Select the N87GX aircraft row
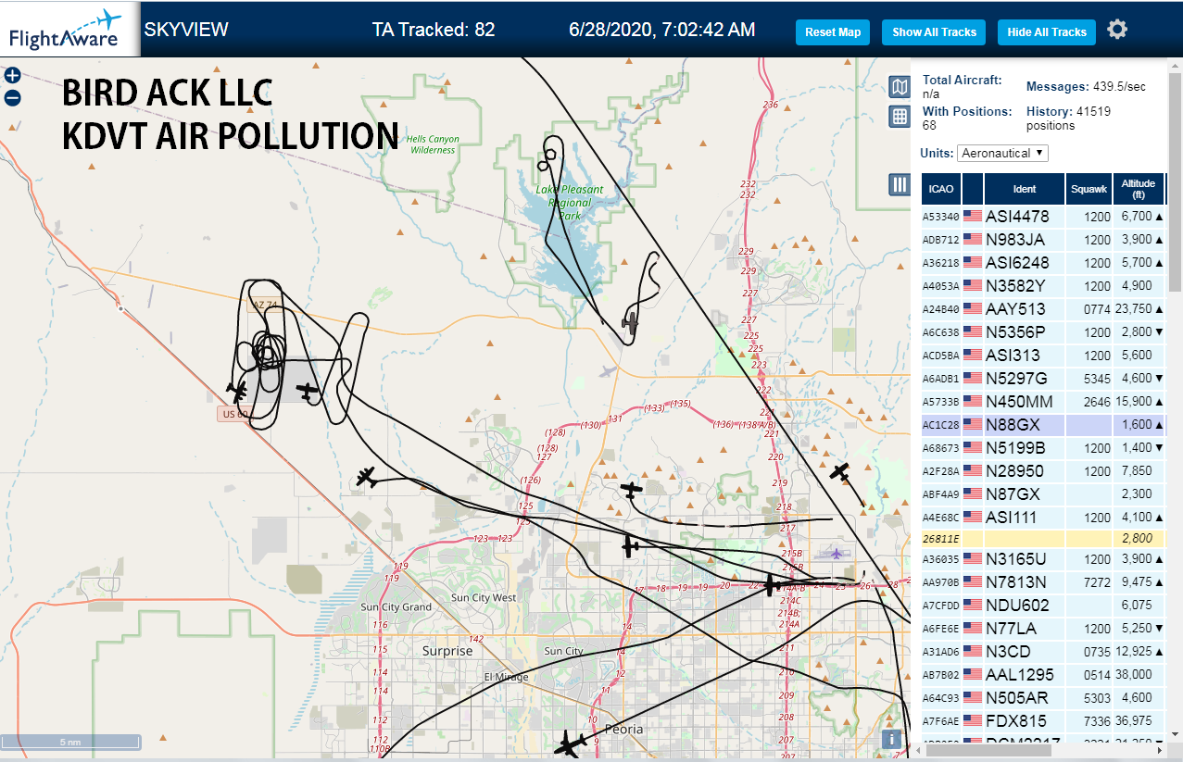This screenshot has width=1183, height=762. [1044, 494]
